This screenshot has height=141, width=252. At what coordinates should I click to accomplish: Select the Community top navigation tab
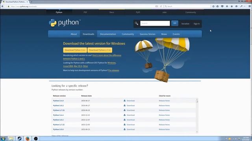pyautogui.click(x=191, y=12)
